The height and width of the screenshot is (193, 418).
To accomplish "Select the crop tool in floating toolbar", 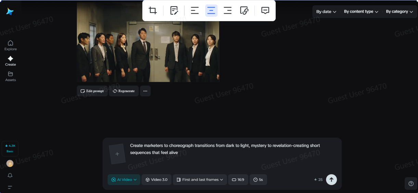I will [x=153, y=11].
